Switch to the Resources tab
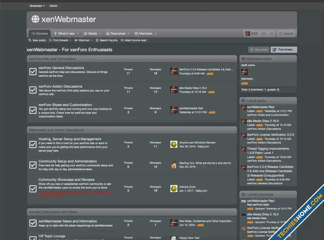 116,33
